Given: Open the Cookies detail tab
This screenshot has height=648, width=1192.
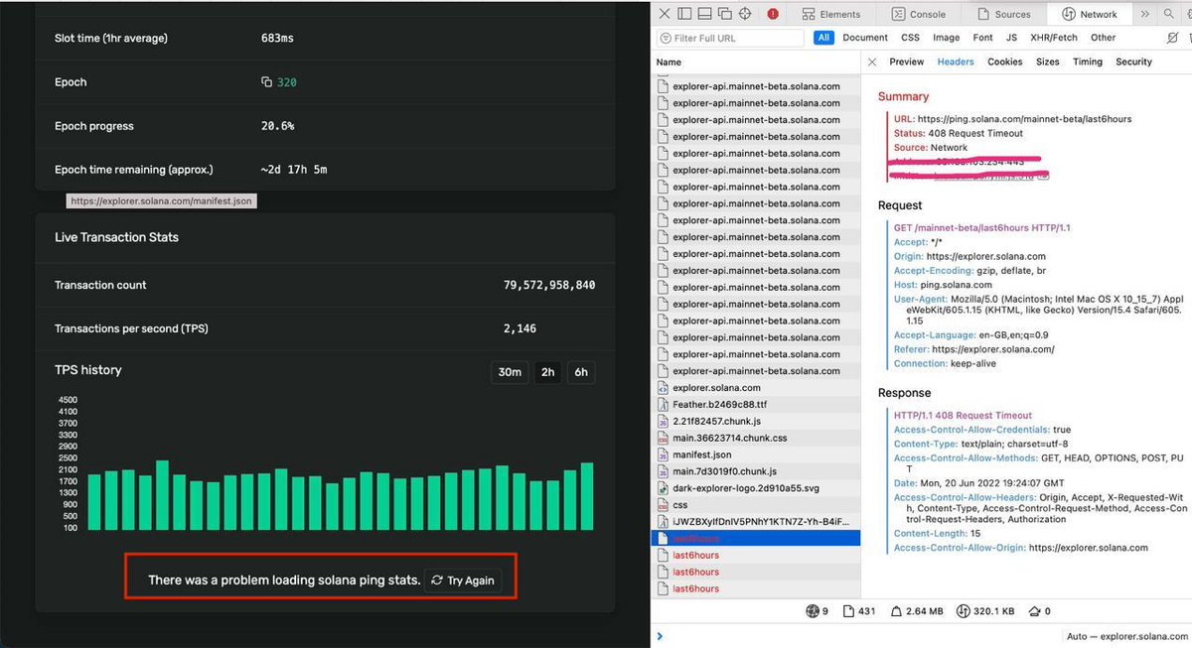Looking at the screenshot, I should pyautogui.click(x=1005, y=62).
